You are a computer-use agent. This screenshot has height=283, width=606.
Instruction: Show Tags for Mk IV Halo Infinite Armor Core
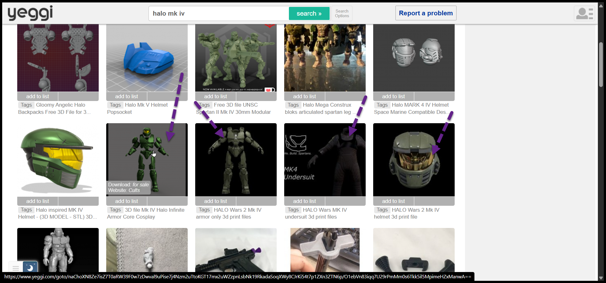pyautogui.click(x=115, y=210)
